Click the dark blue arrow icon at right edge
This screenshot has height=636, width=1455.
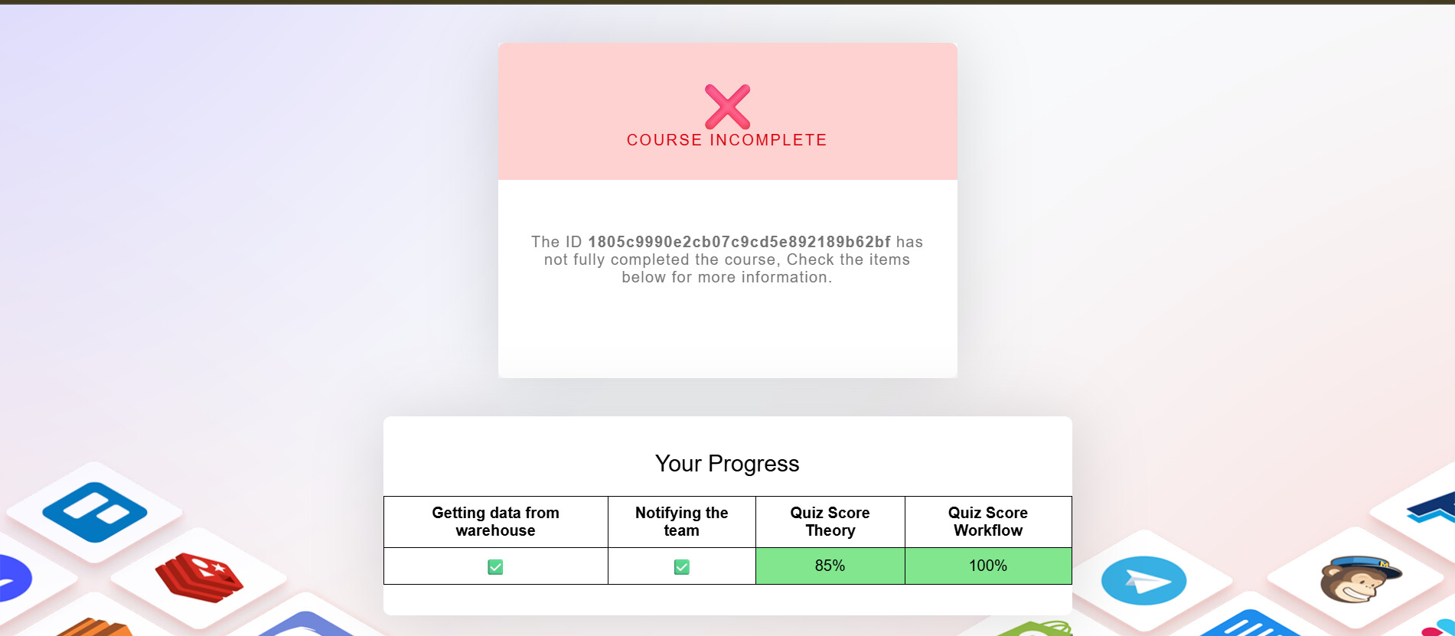pyautogui.click(x=1433, y=507)
